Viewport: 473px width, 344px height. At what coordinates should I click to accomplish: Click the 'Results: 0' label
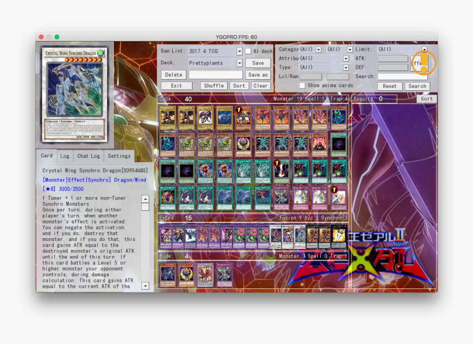[368, 99]
